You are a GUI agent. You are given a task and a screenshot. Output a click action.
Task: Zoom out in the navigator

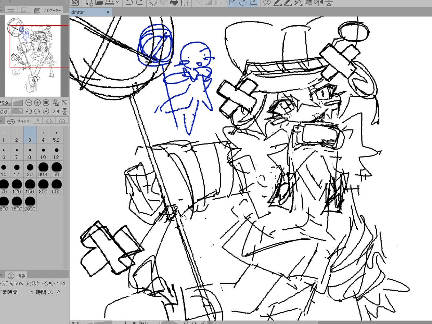[29, 103]
